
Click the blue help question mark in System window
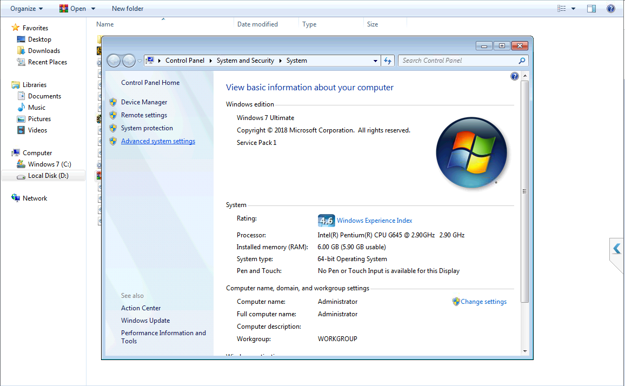tap(515, 77)
